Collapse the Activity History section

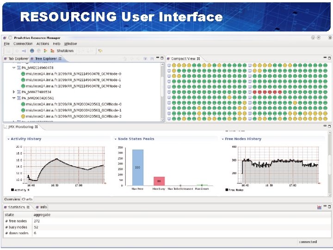(x=8, y=139)
